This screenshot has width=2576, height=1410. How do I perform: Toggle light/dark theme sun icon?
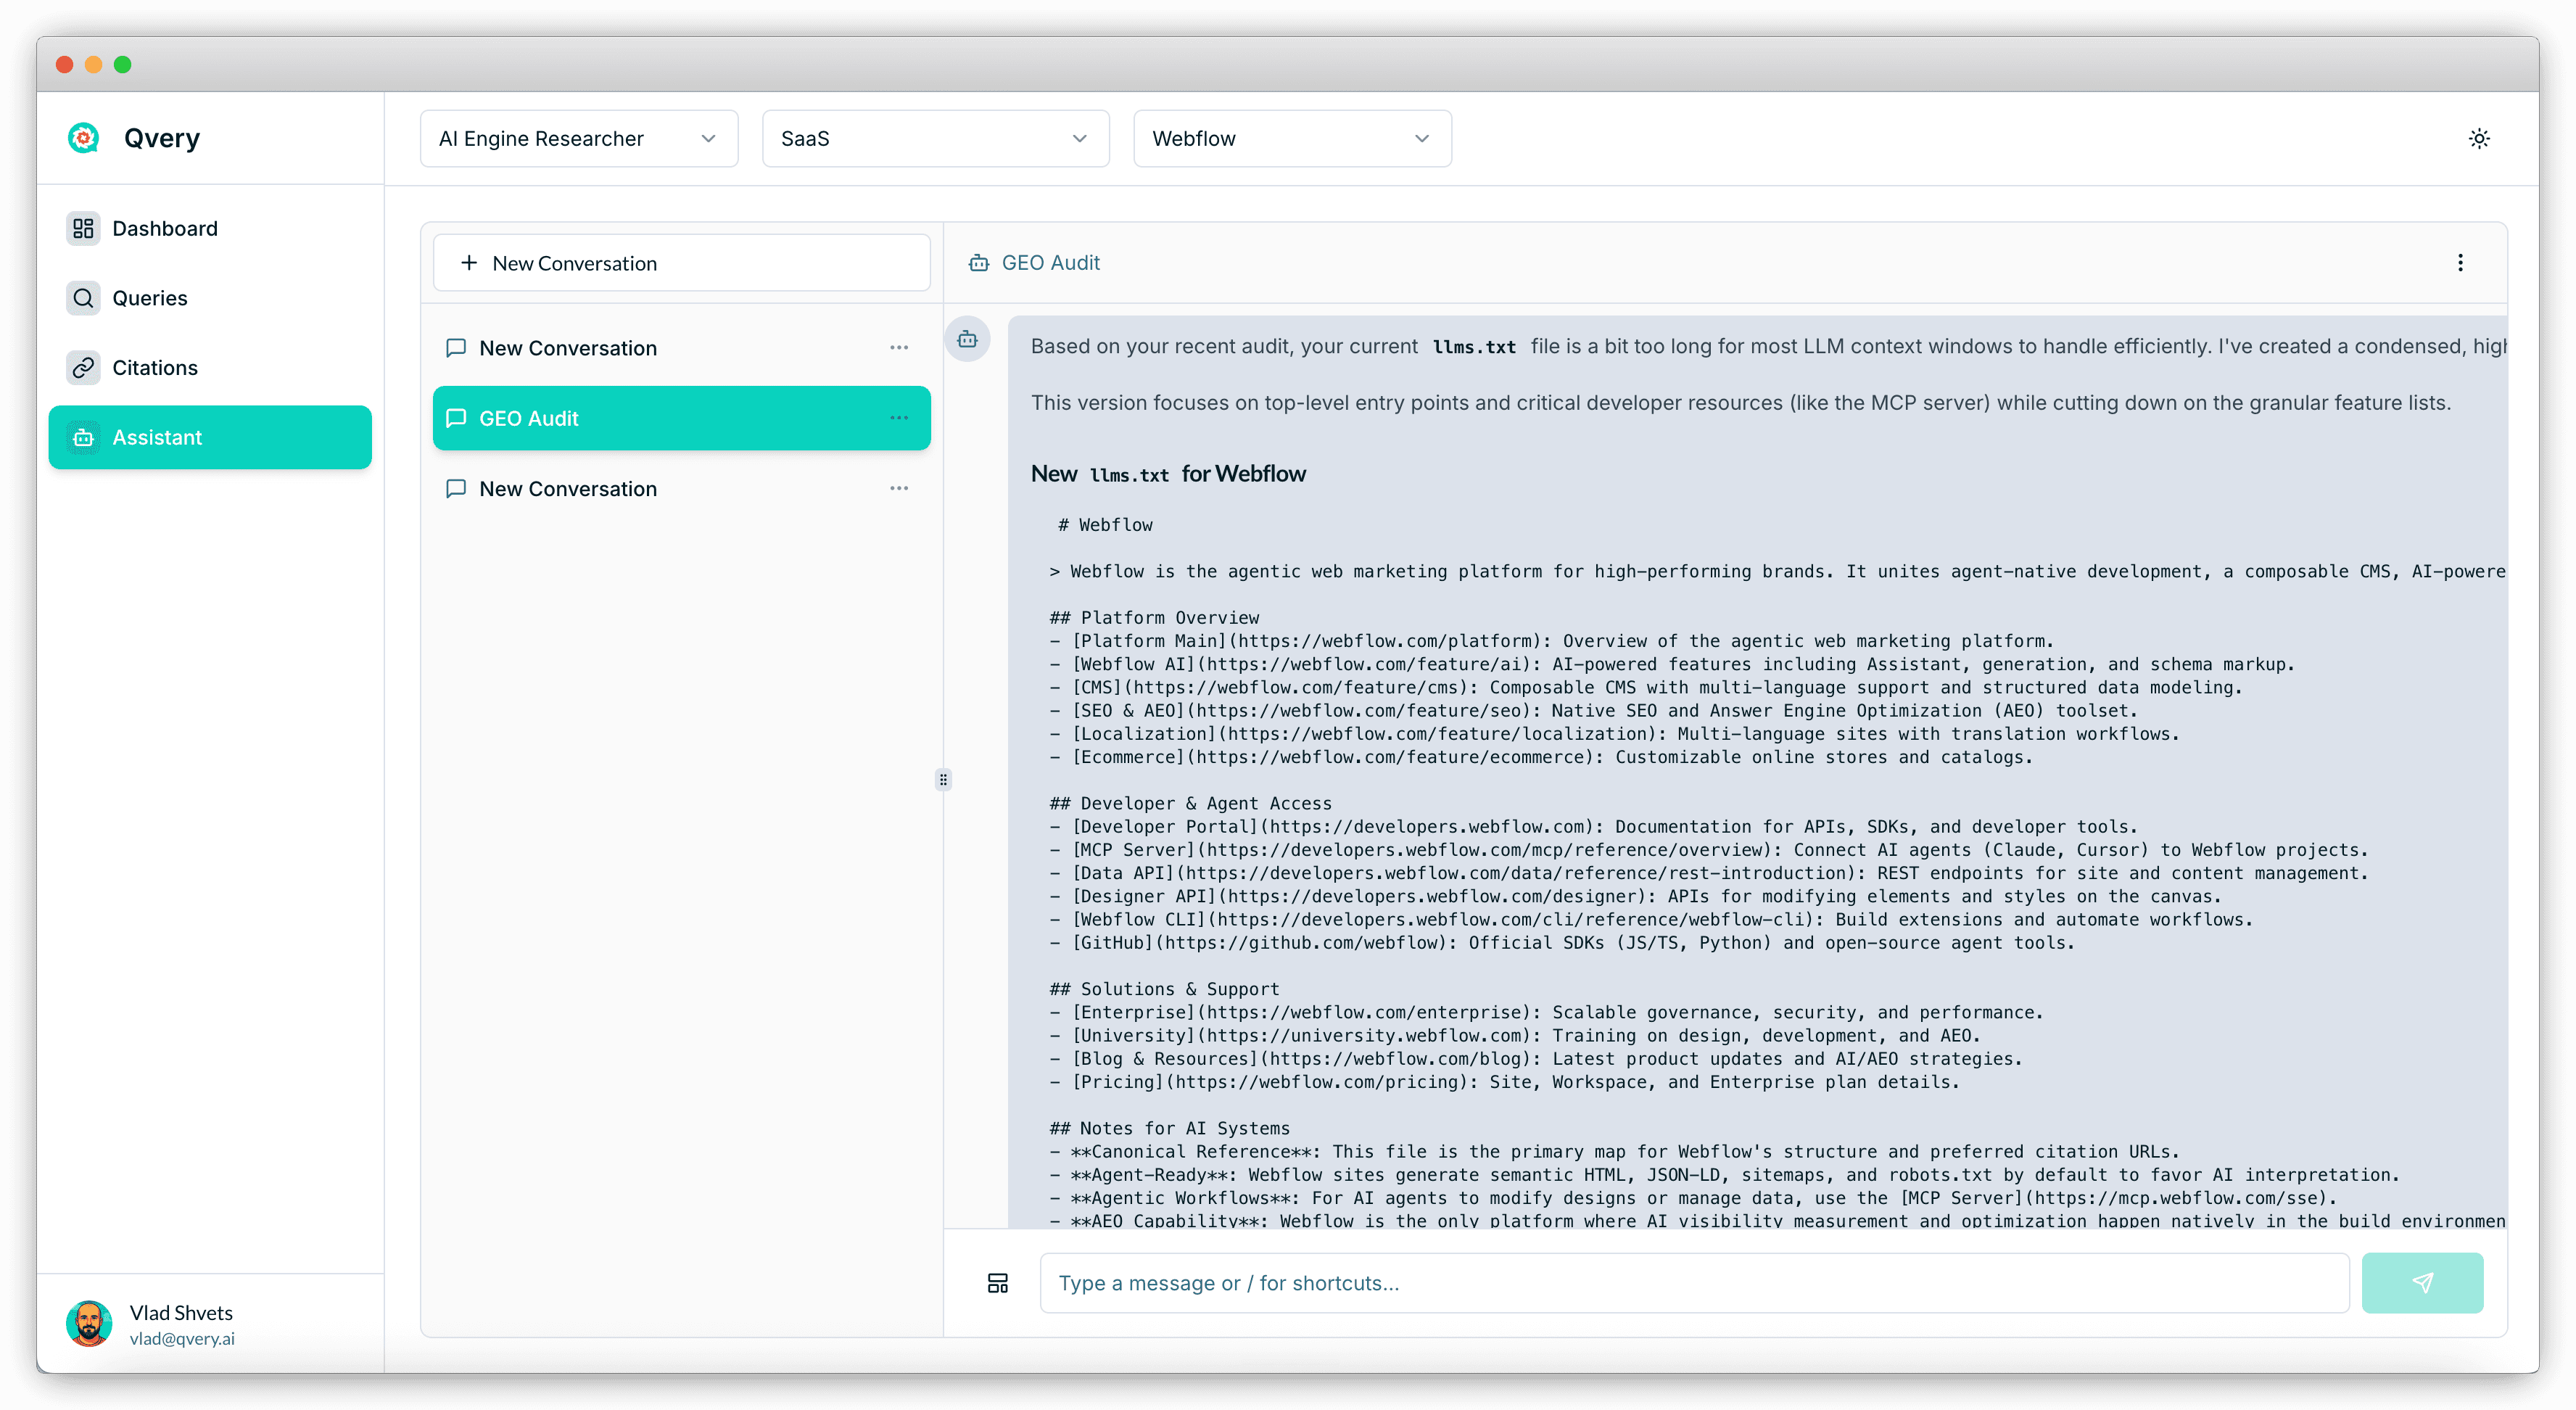point(2478,139)
